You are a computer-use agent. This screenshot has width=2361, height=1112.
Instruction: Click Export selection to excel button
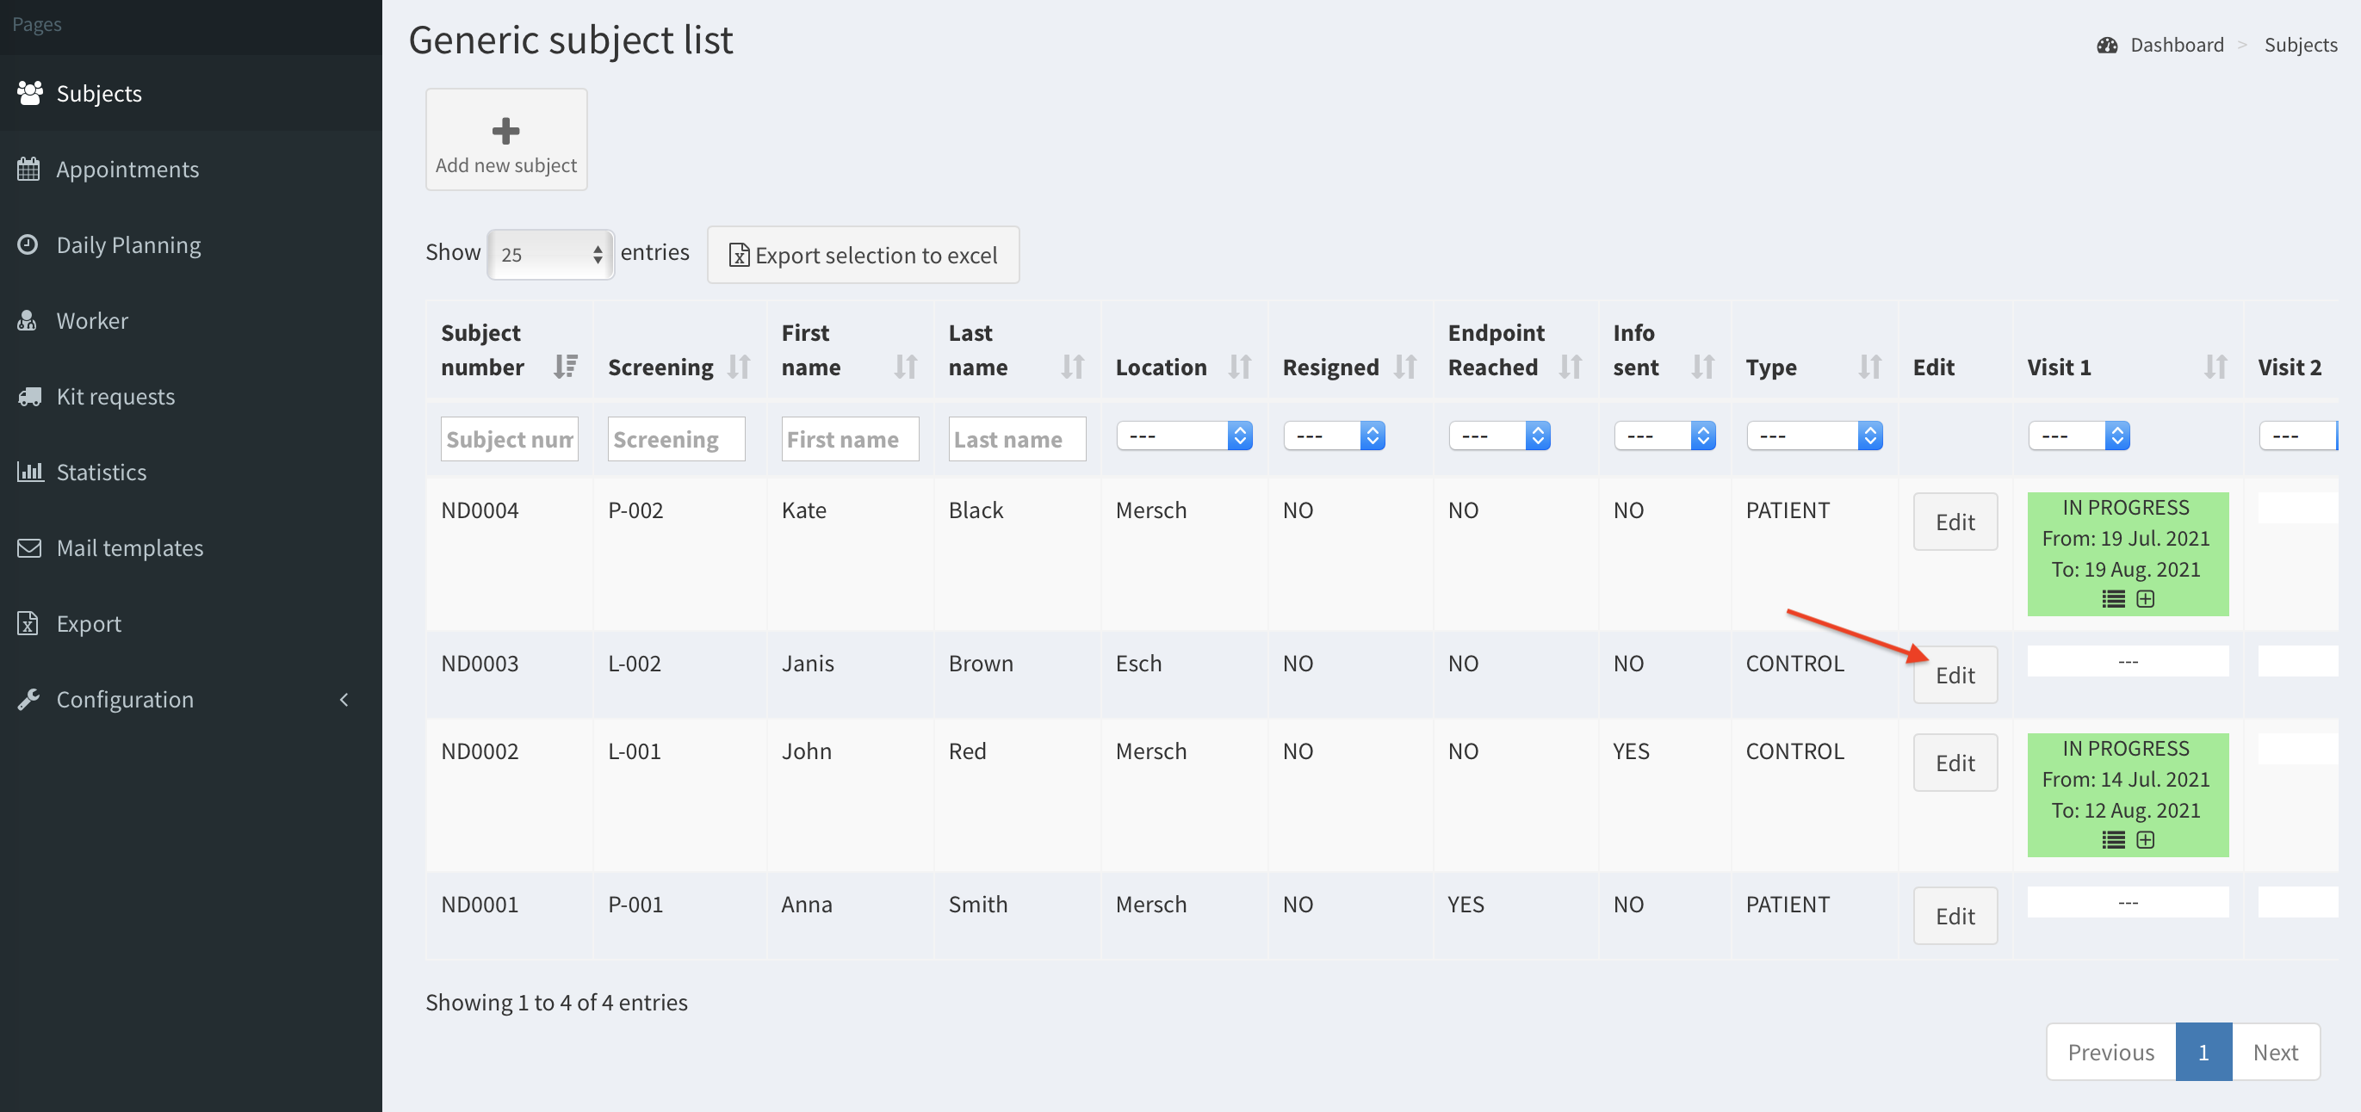(863, 255)
